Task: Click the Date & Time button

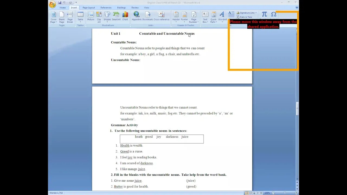Action: (244, 17)
